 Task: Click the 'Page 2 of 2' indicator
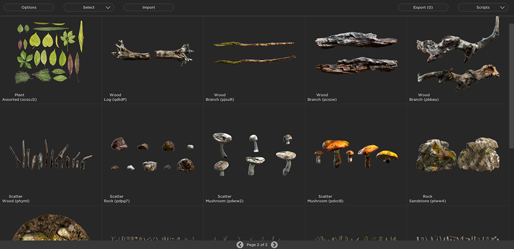pos(257,245)
